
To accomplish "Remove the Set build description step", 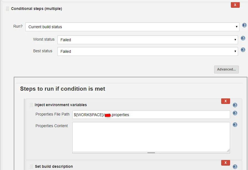I will coord(225,163).
